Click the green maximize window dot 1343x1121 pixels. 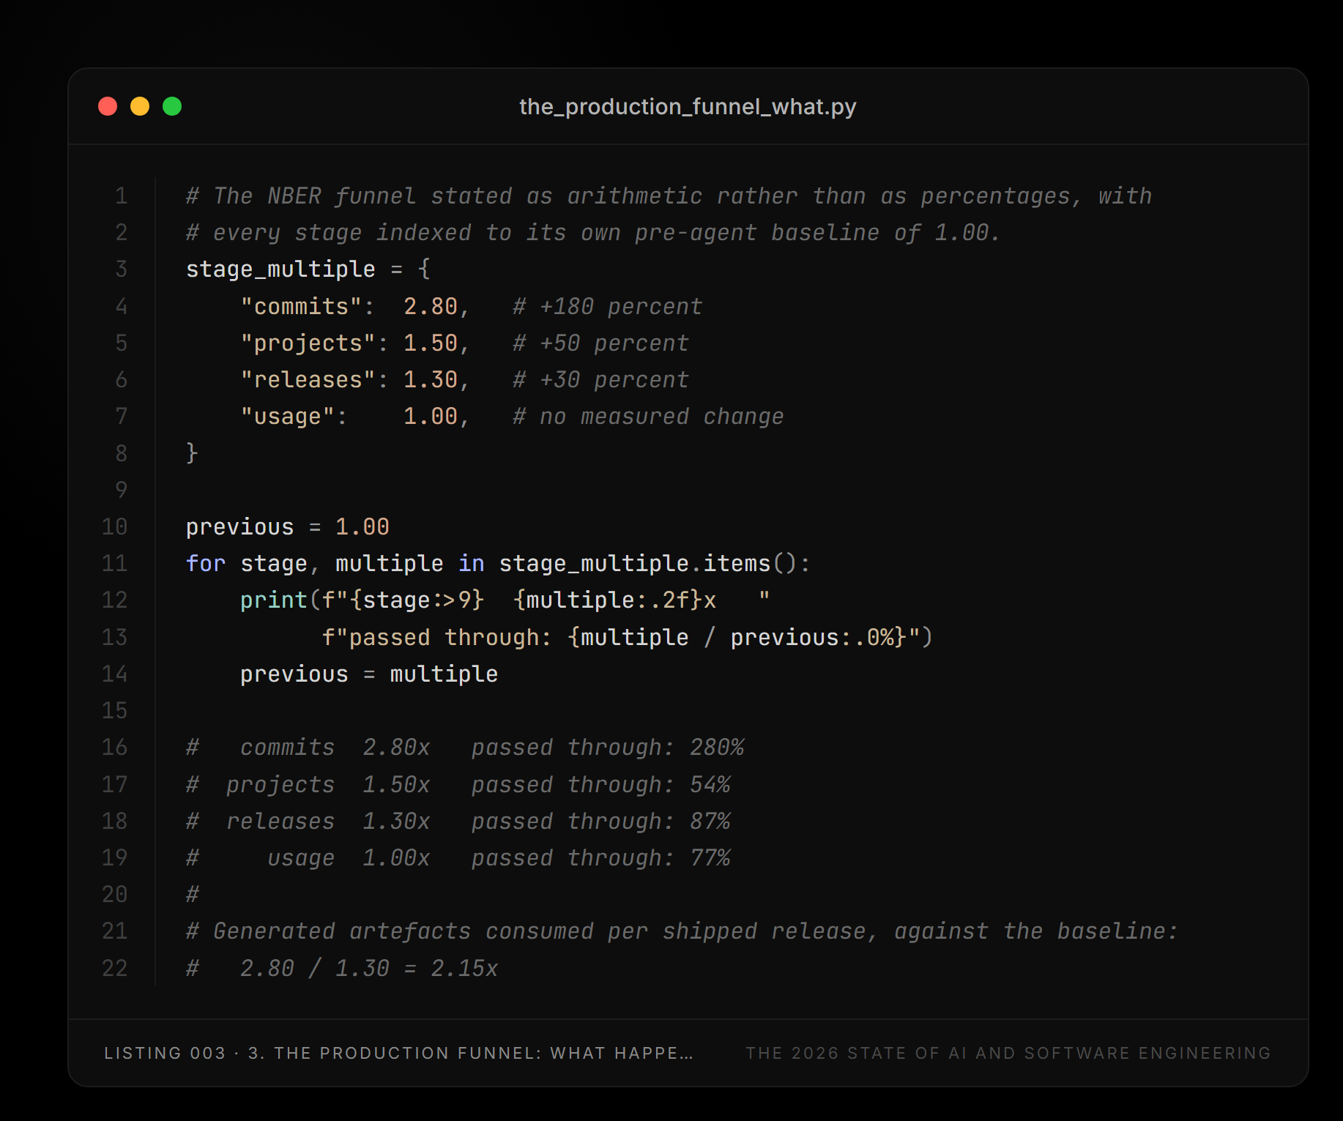click(172, 106)
